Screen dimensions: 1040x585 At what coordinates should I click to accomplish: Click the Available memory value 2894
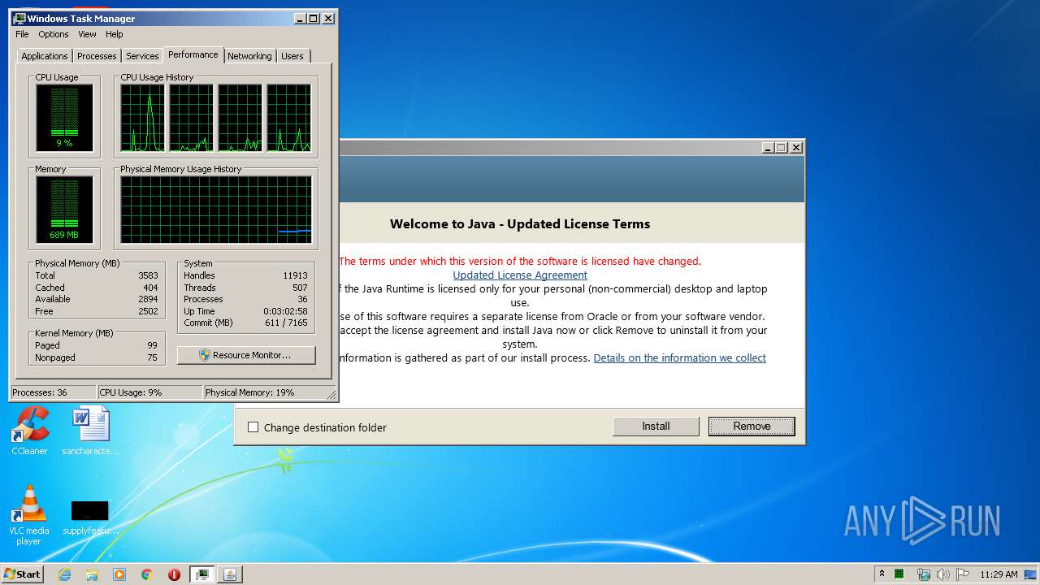(148, 299)
